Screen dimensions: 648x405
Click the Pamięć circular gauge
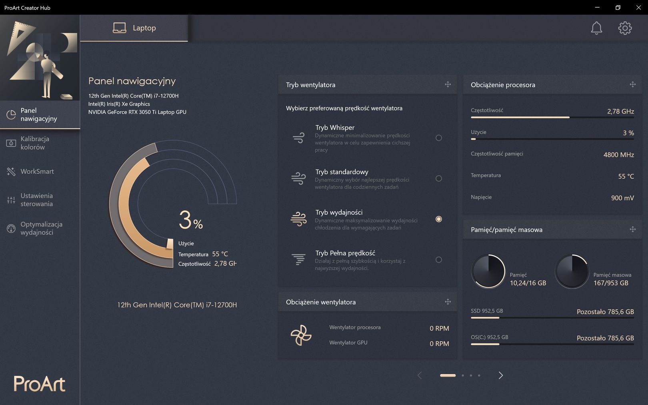pyautogui.click(x=488, y=271)
